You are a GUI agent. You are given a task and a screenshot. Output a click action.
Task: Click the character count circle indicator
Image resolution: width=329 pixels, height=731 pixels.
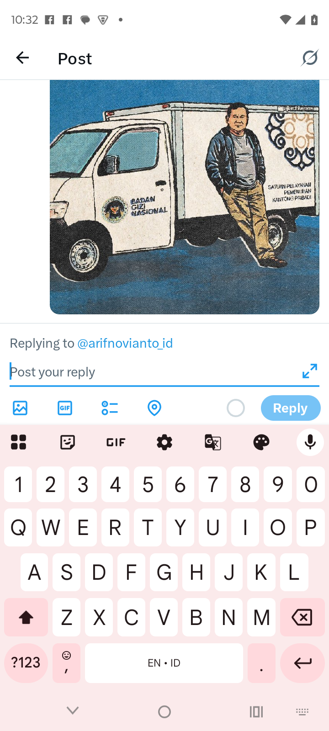point(236,408)
